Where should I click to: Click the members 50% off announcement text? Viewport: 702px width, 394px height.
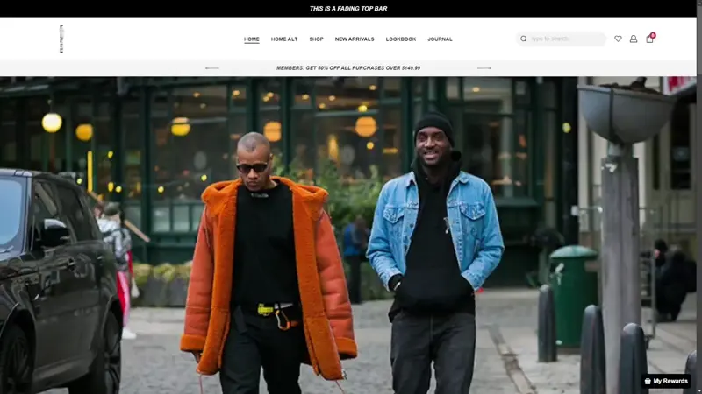click(x=348, y=67)
